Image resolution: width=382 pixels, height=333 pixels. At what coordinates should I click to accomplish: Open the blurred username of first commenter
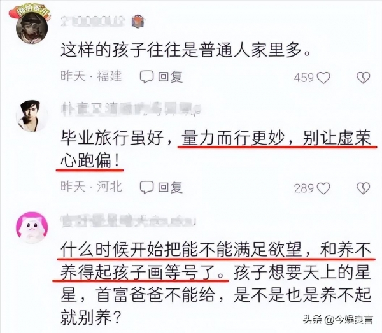[x=92, y=21]
